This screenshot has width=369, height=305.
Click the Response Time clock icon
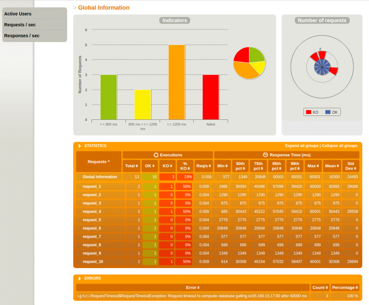tap(265, 155)
